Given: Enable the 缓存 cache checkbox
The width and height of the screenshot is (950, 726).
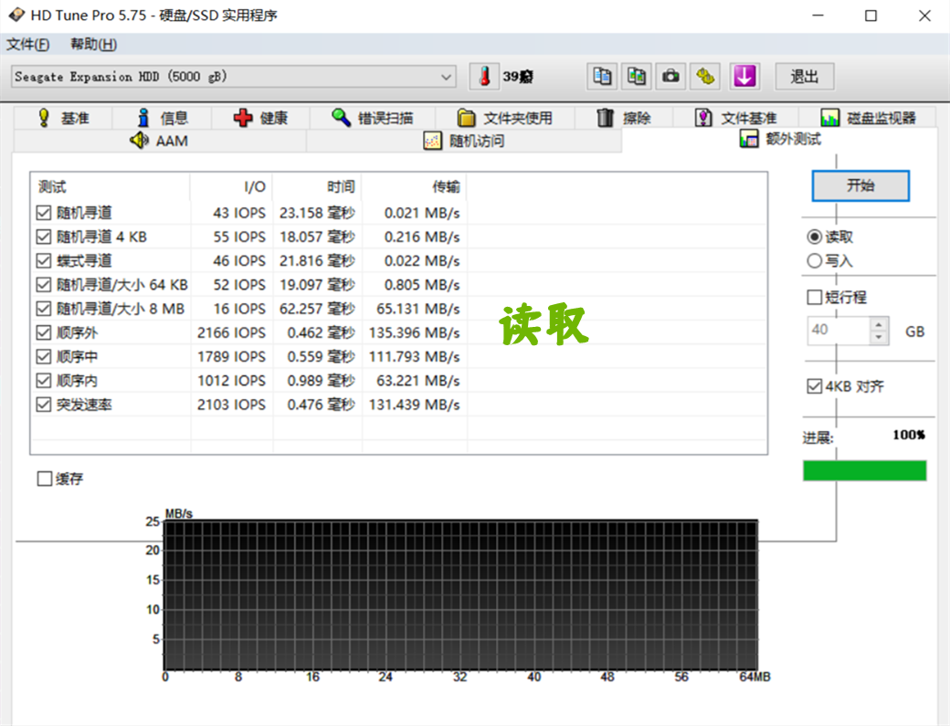Looking at the screenshot, I should pos(44,479).
